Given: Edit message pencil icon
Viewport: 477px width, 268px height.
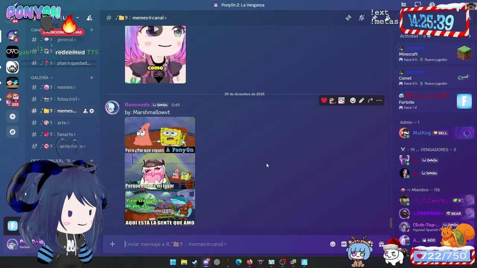Looking at the screenshot, I should tap(361, 100).
